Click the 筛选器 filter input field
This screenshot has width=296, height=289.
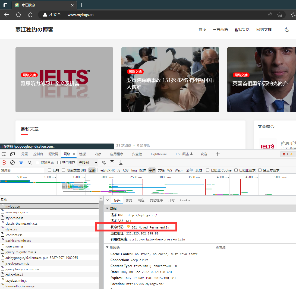click(22, 170)
